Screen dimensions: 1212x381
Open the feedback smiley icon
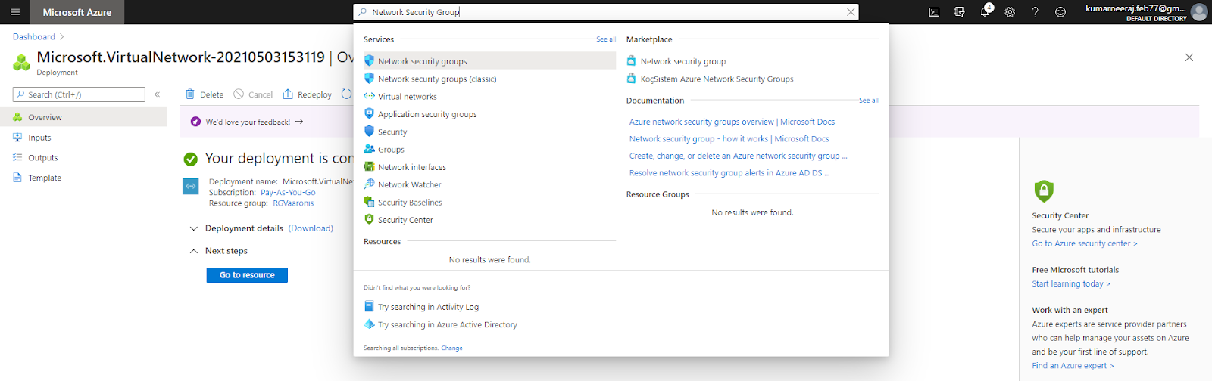click(x=1060, y=12)
